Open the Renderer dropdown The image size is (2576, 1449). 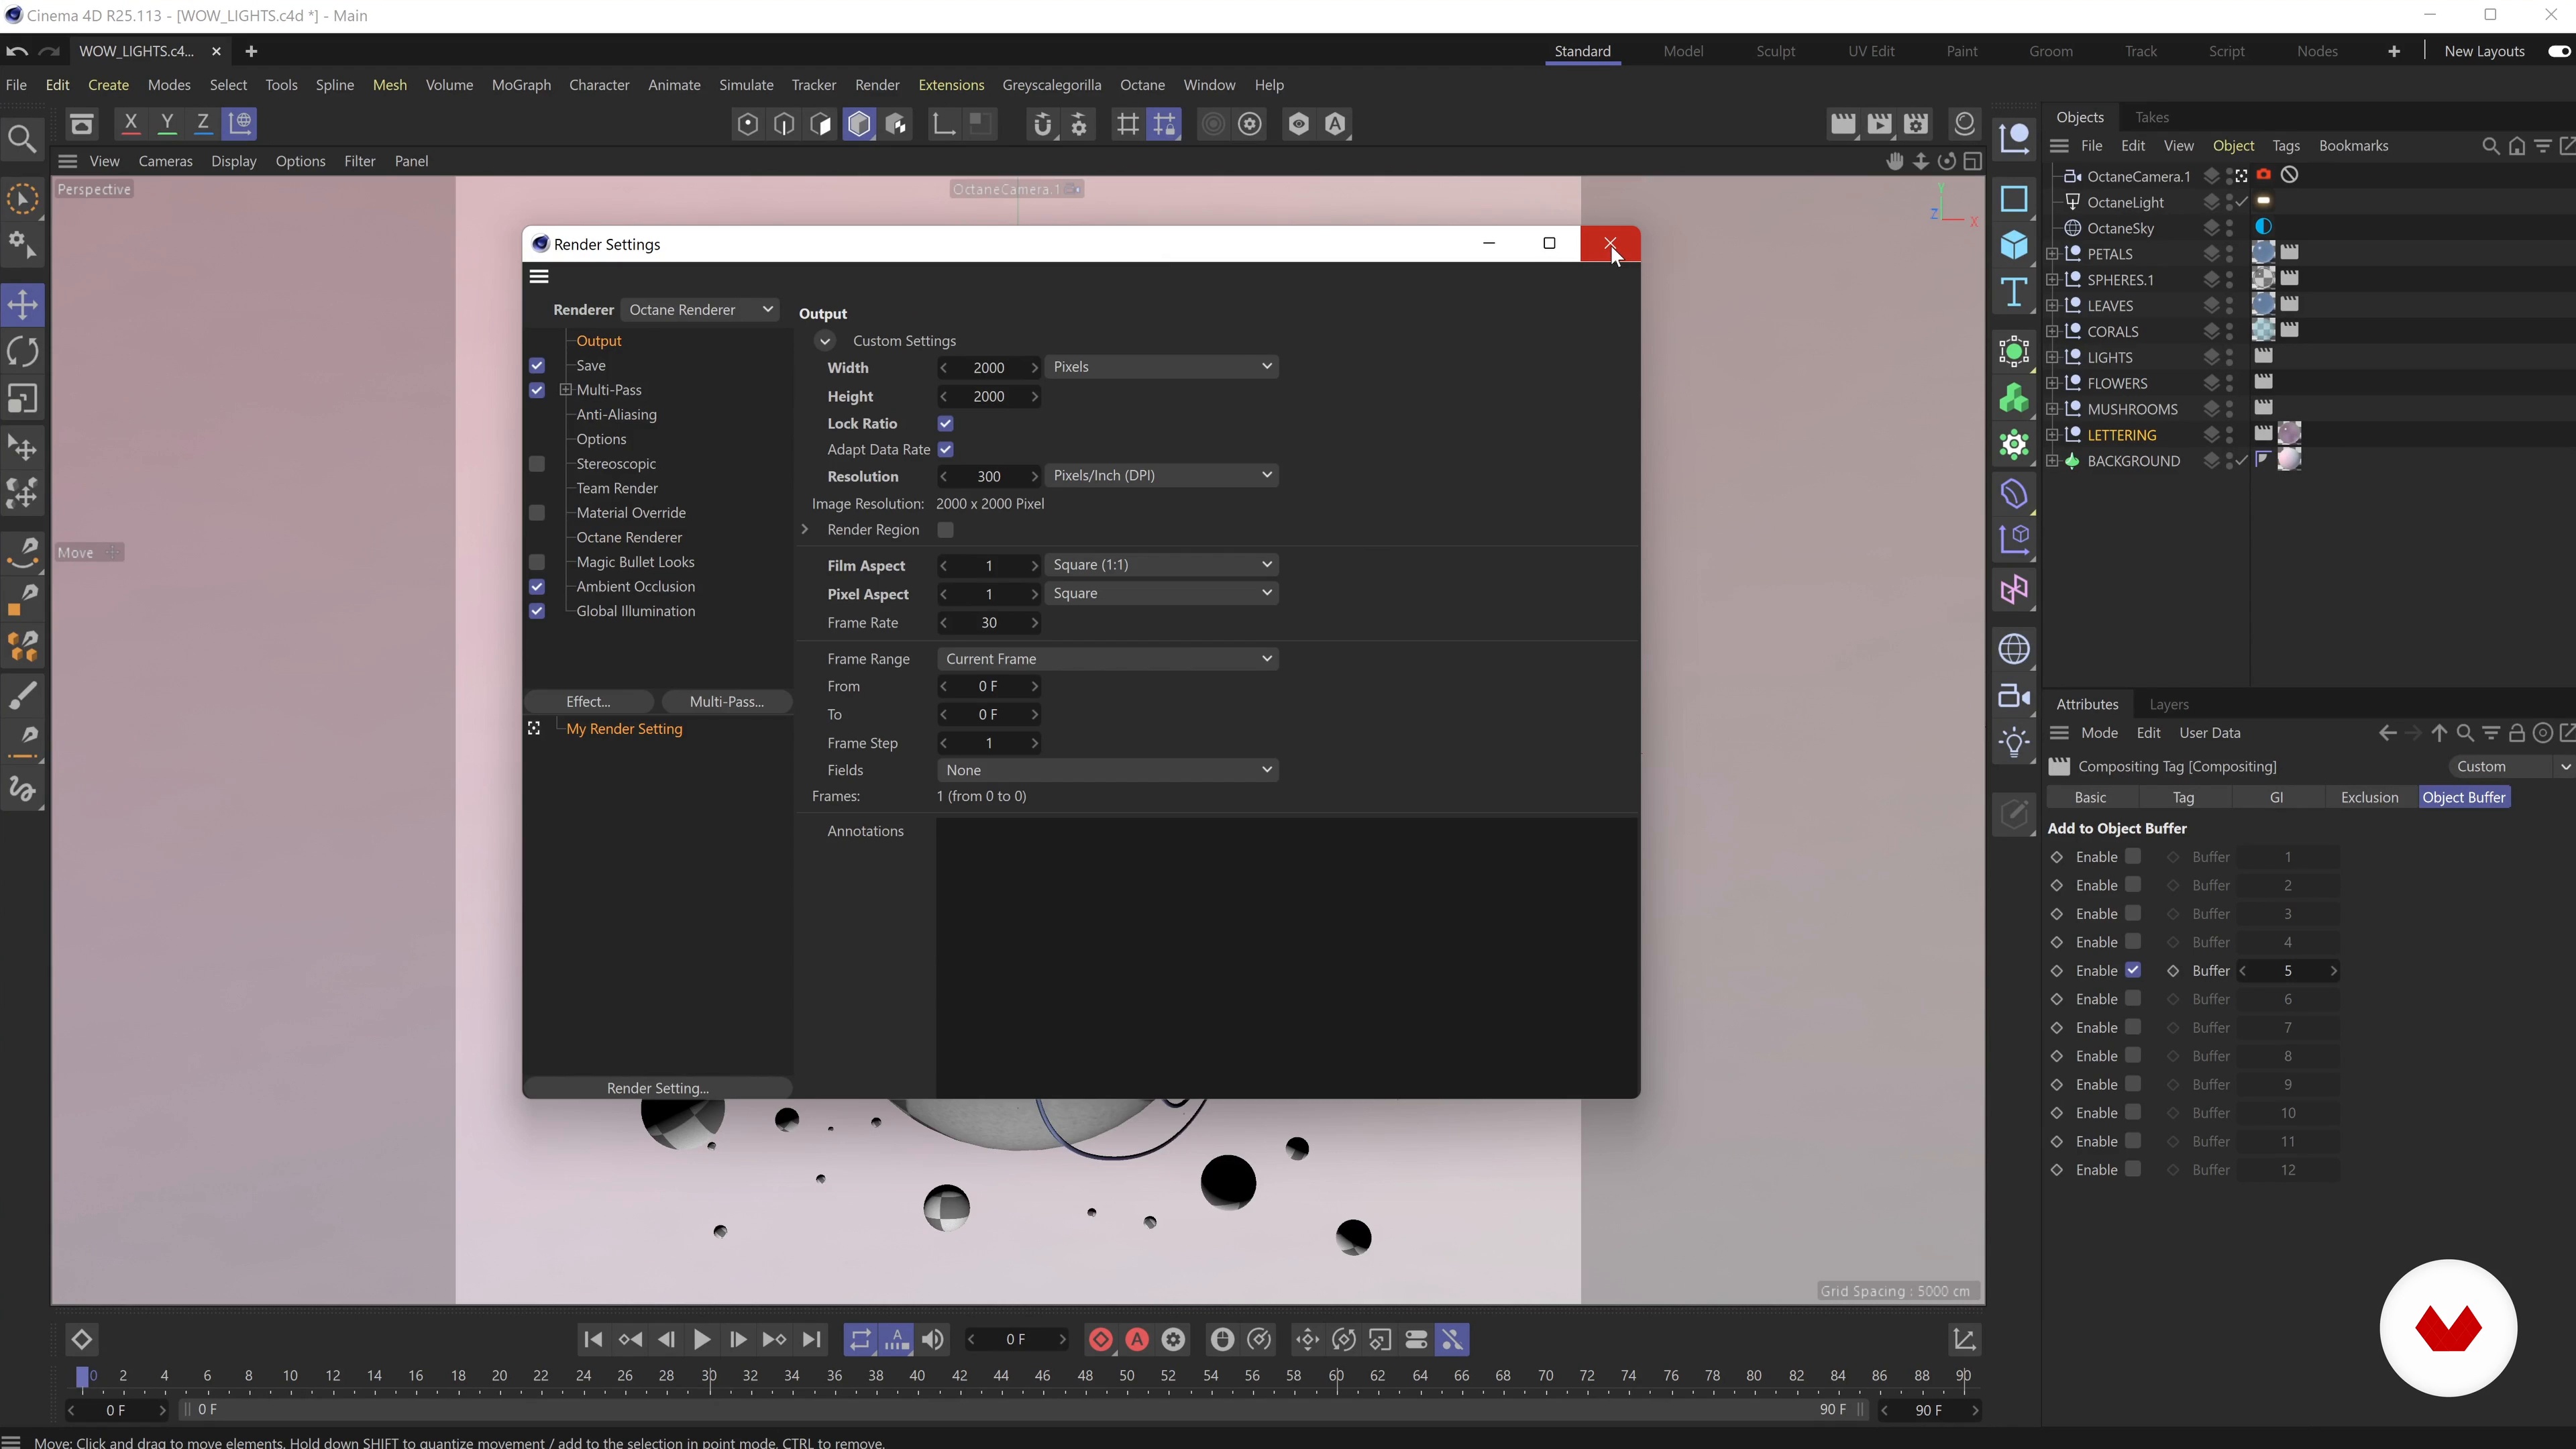click(699, 310)
